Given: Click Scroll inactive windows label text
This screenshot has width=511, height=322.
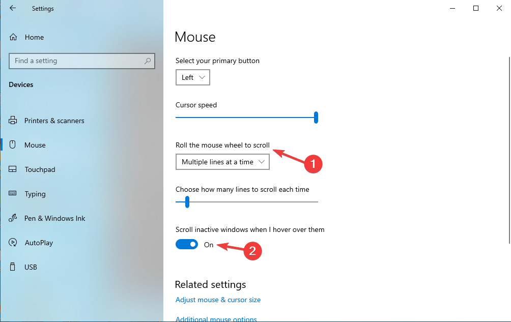Looking at the screenshot, I should click(x=250, y=229).
